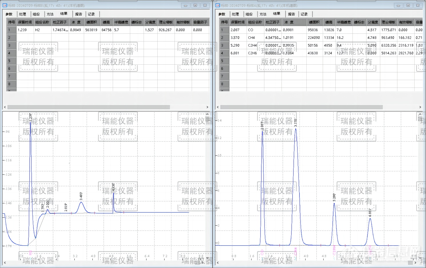Open 方法 tab in 标样B window

point(50,14)
